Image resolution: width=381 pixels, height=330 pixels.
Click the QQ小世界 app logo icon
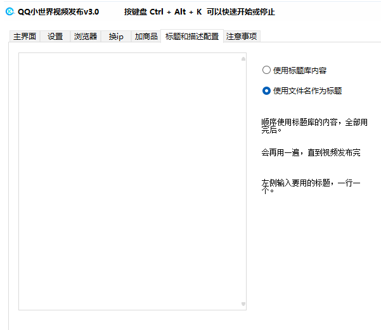click(10, 11)
